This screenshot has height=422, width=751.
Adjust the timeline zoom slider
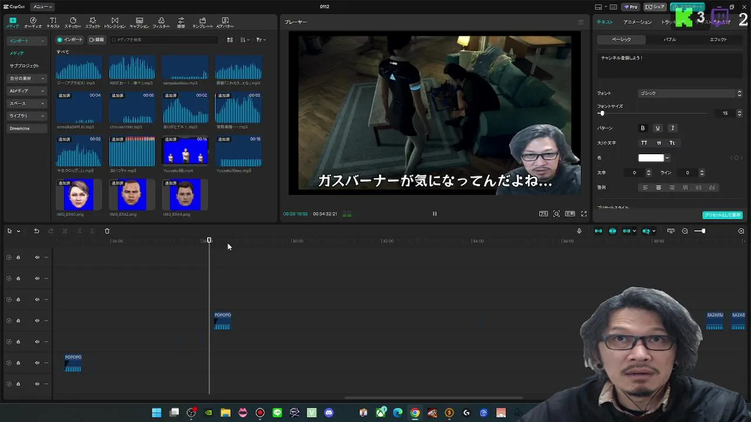point(700,231)
